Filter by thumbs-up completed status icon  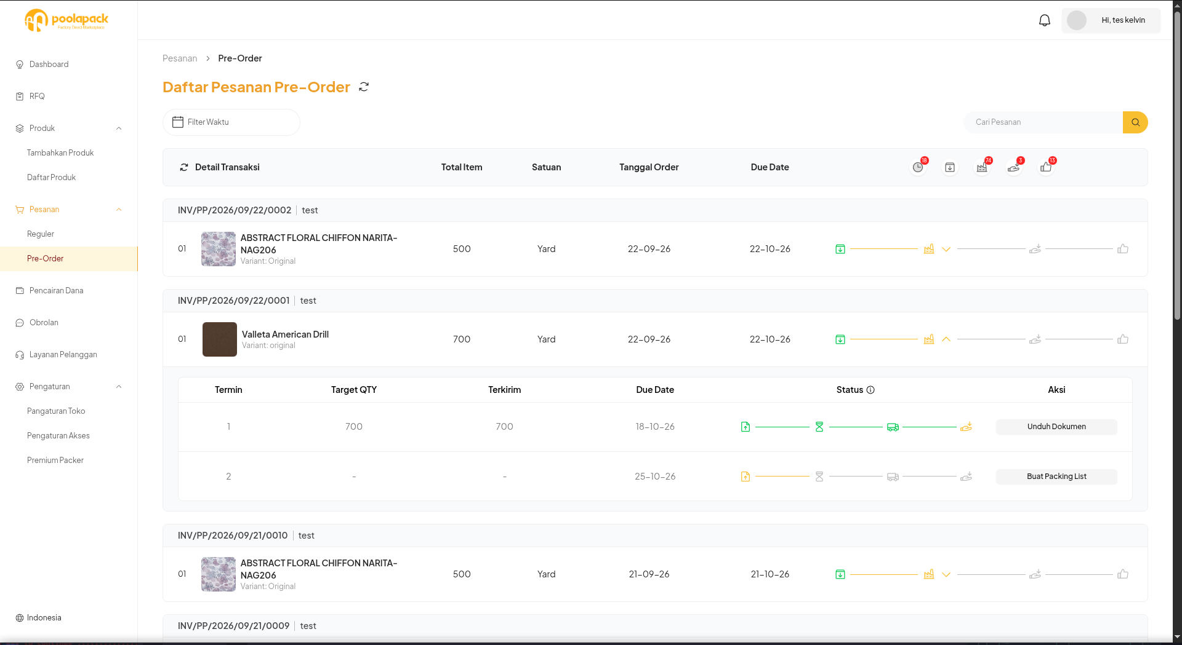(x=1046, y=167)
